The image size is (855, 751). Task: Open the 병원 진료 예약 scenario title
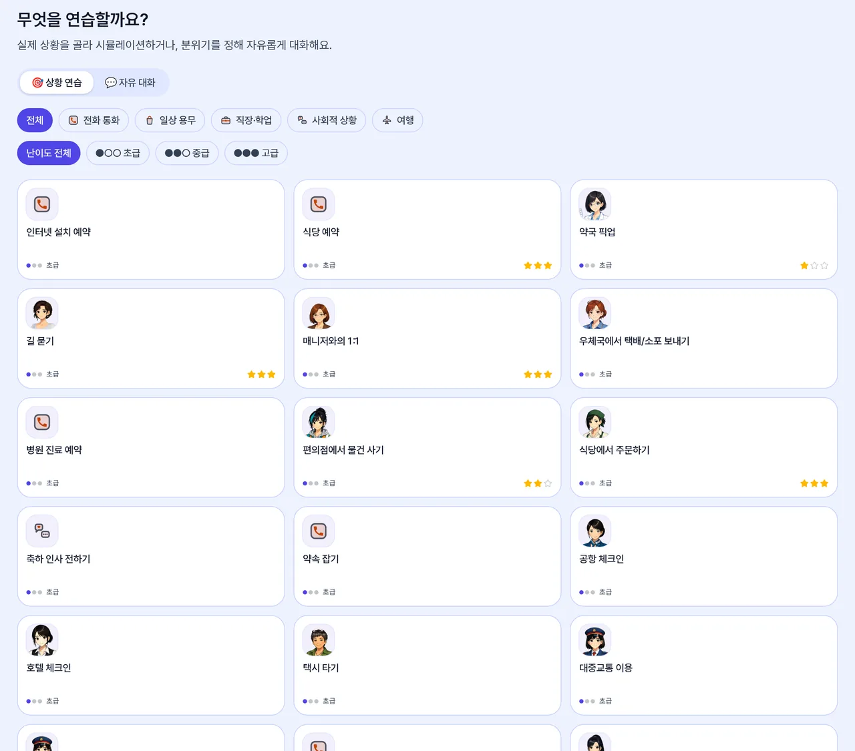(x=54, y=450)
